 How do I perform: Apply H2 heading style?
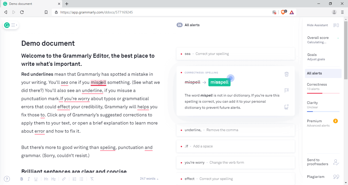coord(53,179)
